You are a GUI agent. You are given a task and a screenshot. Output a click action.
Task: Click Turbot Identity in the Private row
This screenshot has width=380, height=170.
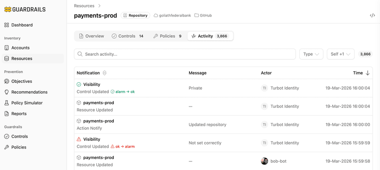click(x=285, y=88)
